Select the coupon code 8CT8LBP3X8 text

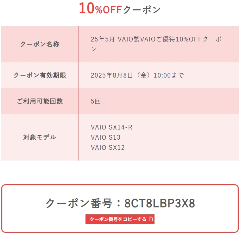(x=160, y=203)
